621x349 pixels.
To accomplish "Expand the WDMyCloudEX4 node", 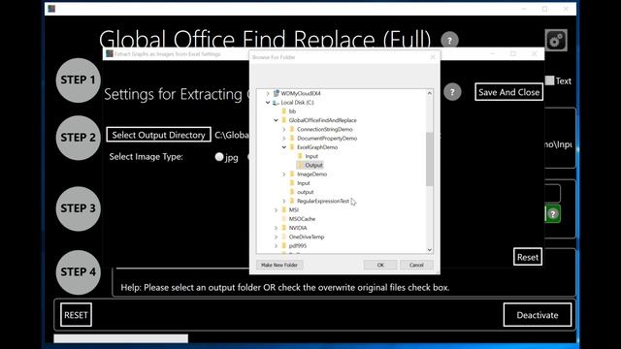I will 268,93.
